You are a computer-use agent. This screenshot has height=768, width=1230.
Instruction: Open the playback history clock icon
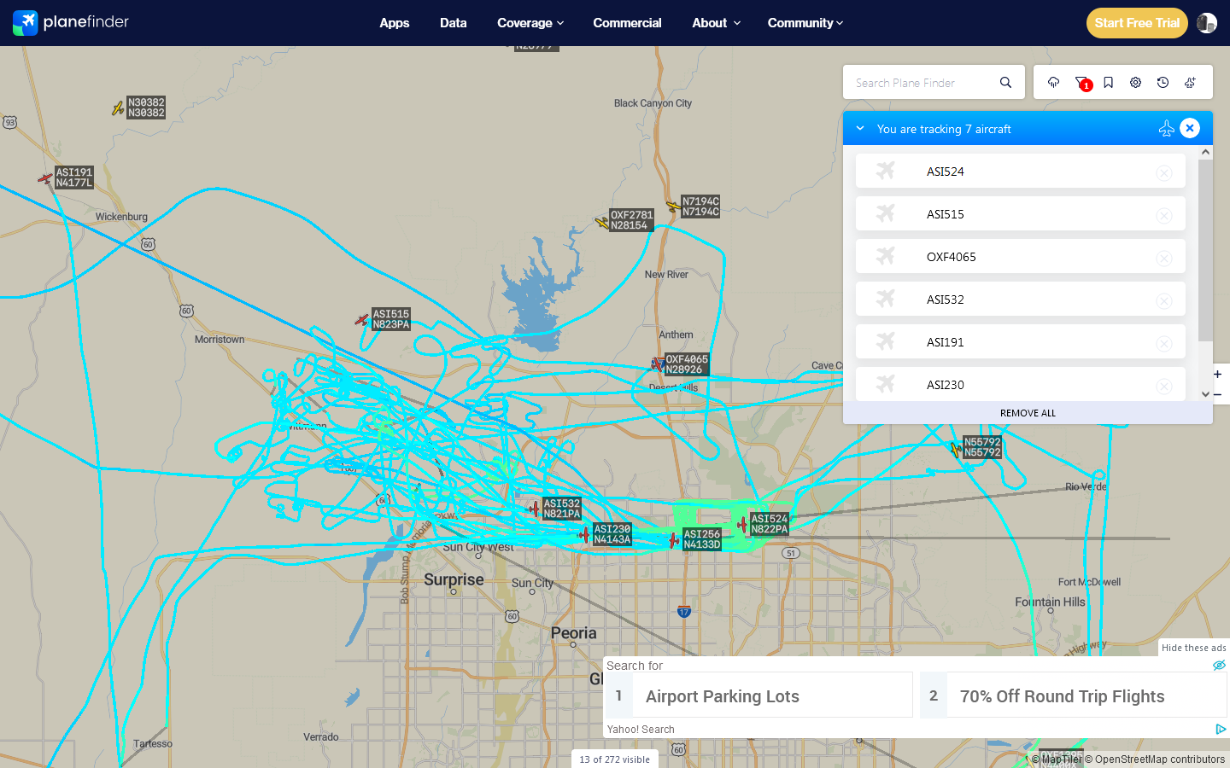(x=1163, y=83)
